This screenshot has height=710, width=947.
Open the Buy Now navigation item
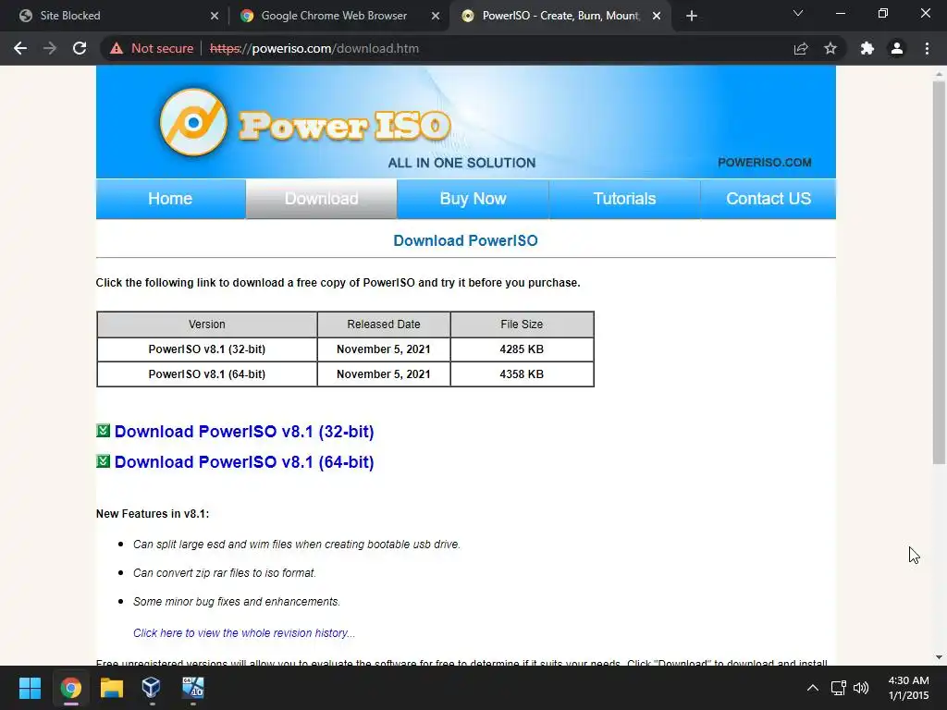coord(473,199)
